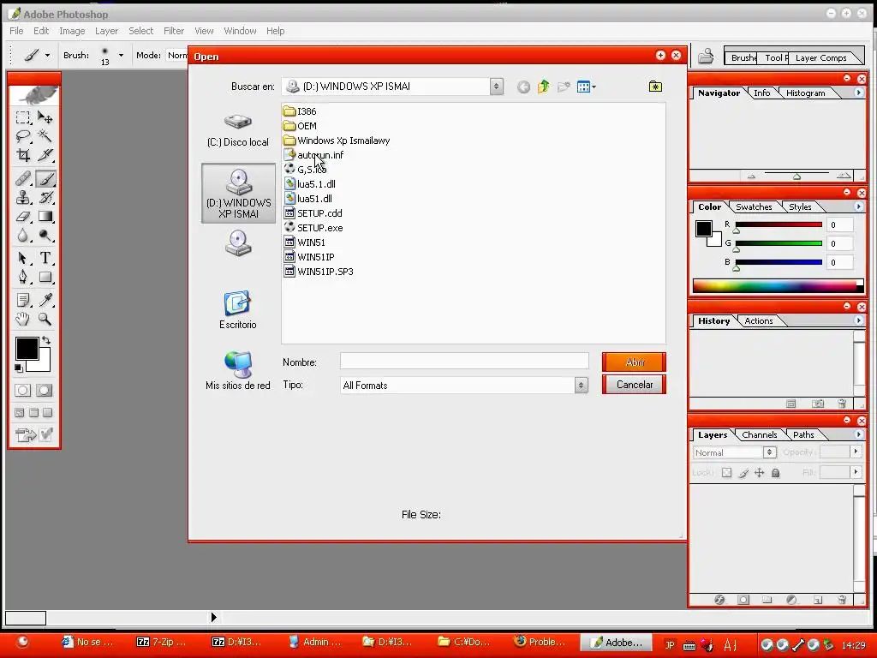Switch to the Channels tab
Image resolution: width=877 pixels, height=658 pixels.
pos(759,434)
